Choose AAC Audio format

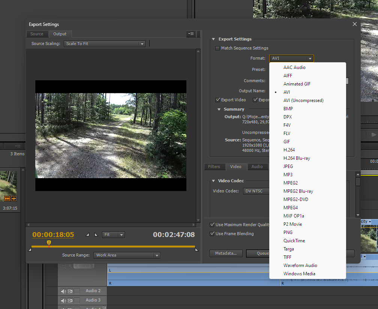point(307,67)
